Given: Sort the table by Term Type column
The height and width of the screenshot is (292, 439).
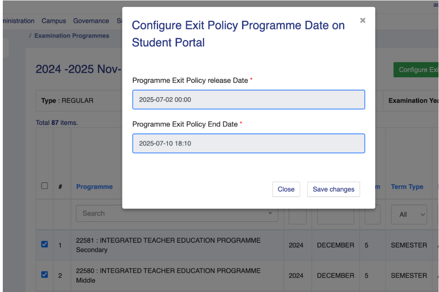Looking at the screenshot, I should 407,186.
